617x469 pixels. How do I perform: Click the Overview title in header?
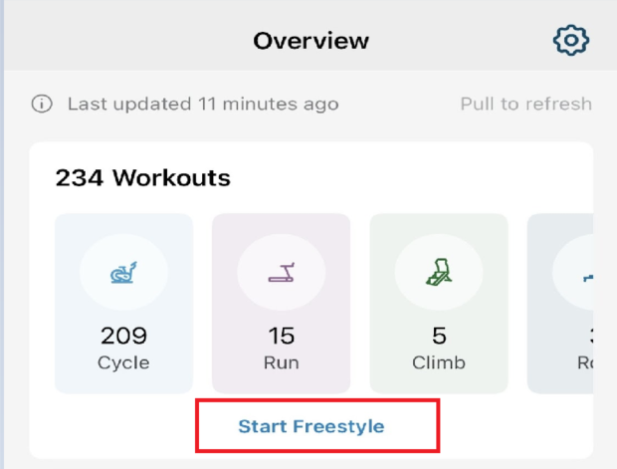point(311,41)
